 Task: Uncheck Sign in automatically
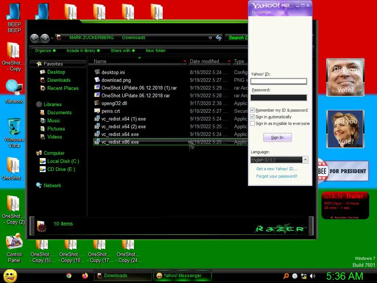253,117
